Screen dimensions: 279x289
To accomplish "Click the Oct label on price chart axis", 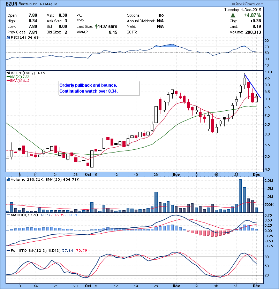I will 88,174.
